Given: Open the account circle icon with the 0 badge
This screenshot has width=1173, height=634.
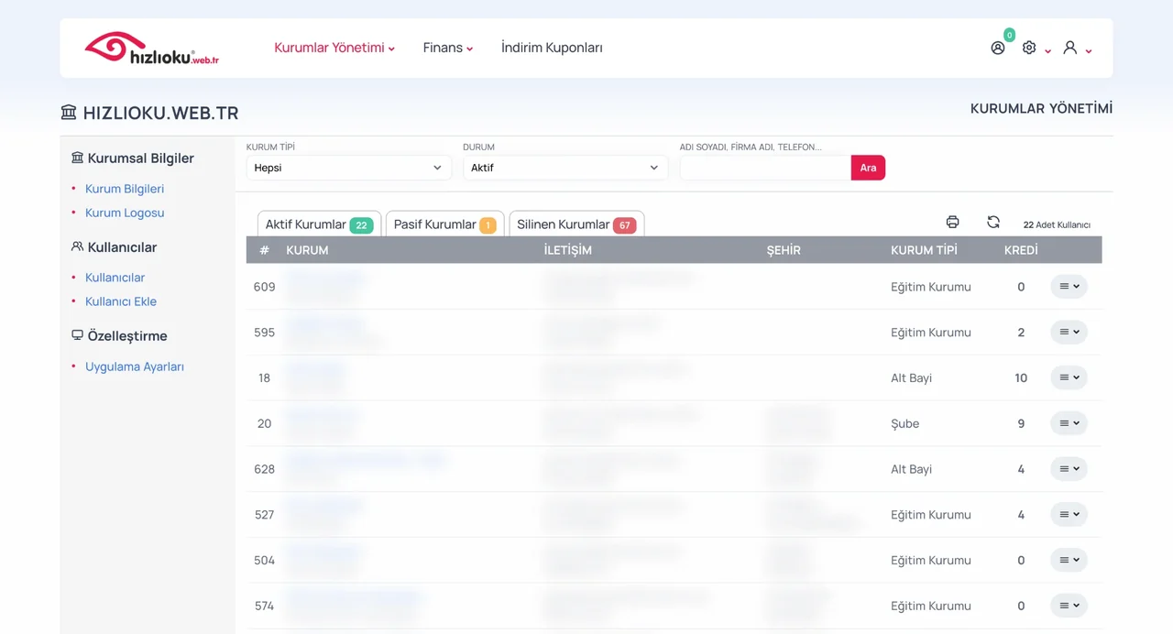Looking at the screenshot, I should (x=998, y=48).
